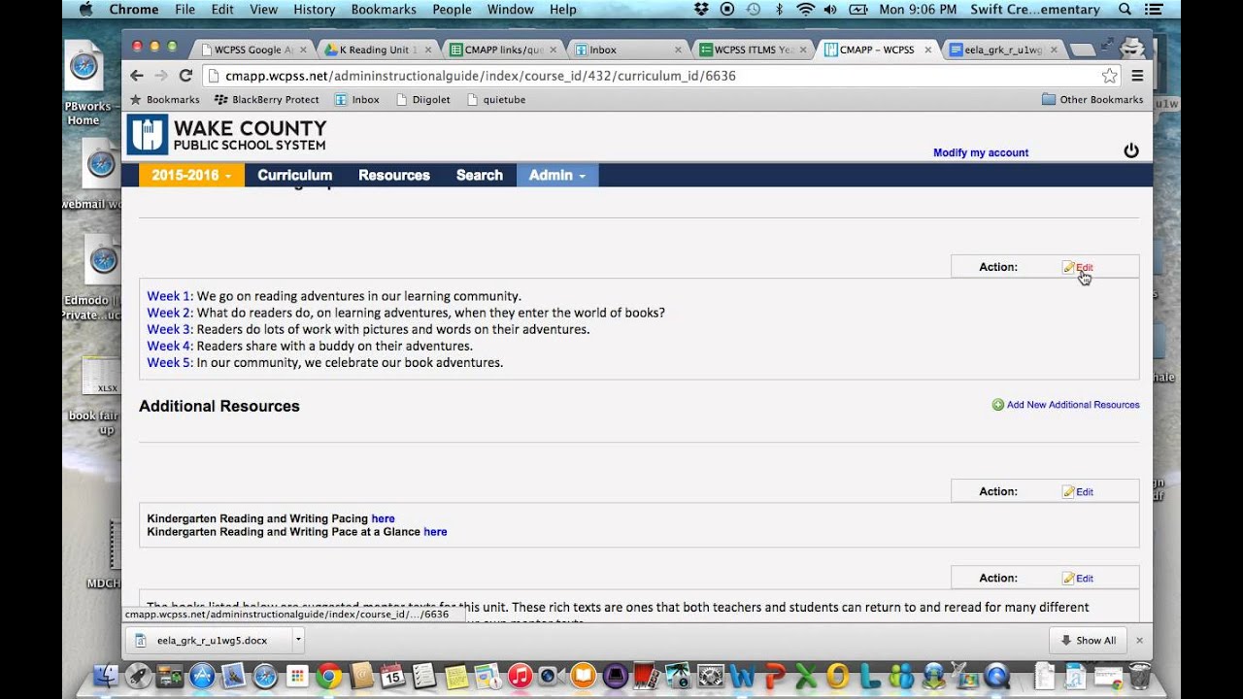Launch Google Chrome from the dock
This screenshot has width=1243, height=699.
[x=329, y=676]
